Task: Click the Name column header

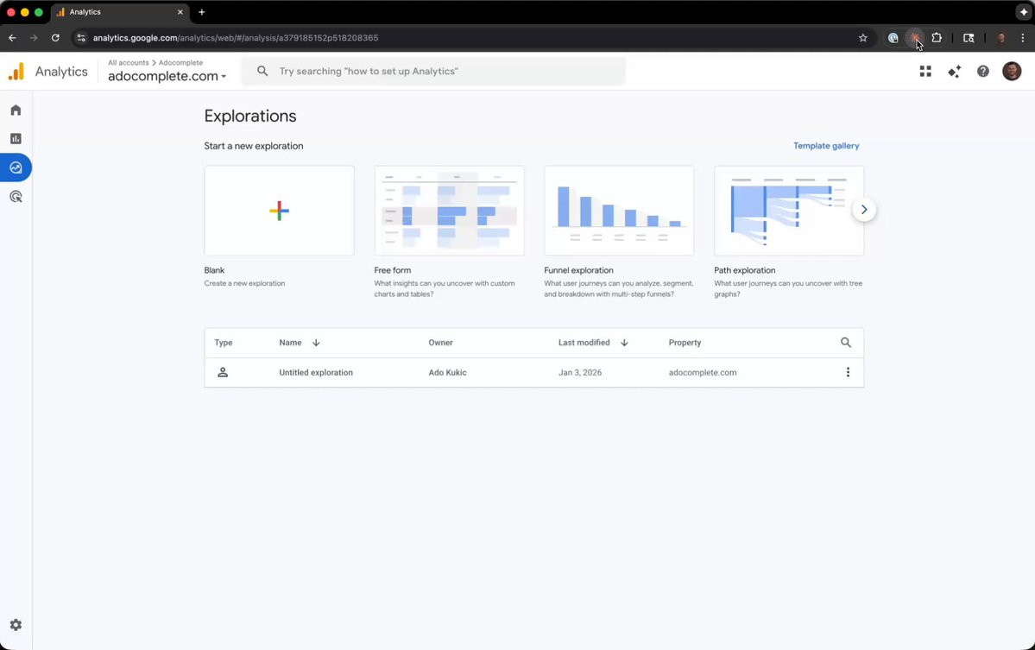Action: (290, 343)
